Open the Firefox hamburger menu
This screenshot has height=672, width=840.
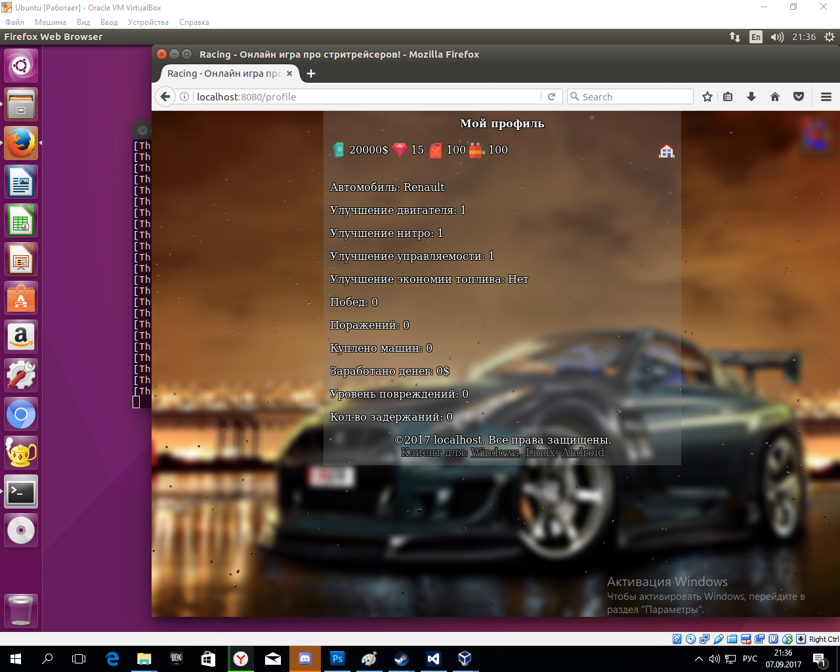click(x=826, y=96)
